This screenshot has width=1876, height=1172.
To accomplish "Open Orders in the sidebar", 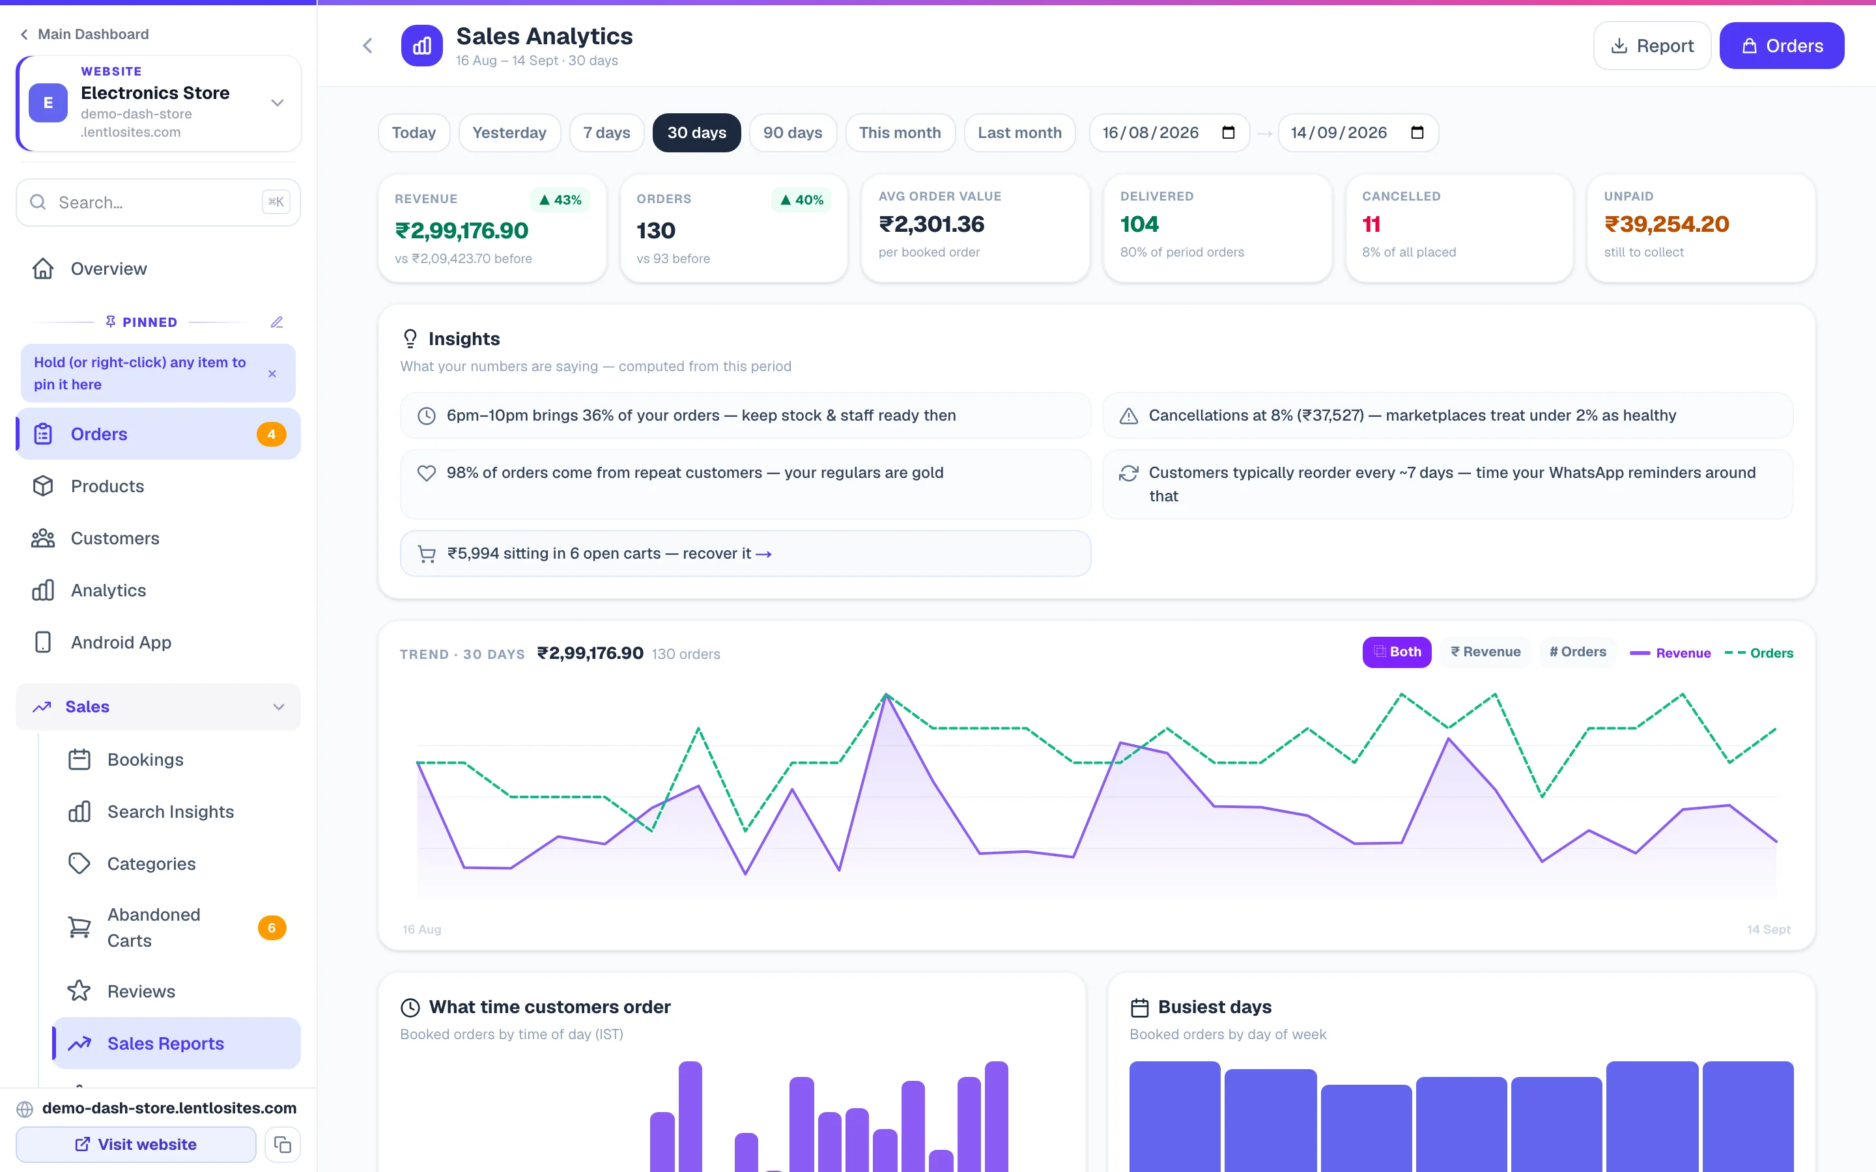I will click(x=158, y=434).
